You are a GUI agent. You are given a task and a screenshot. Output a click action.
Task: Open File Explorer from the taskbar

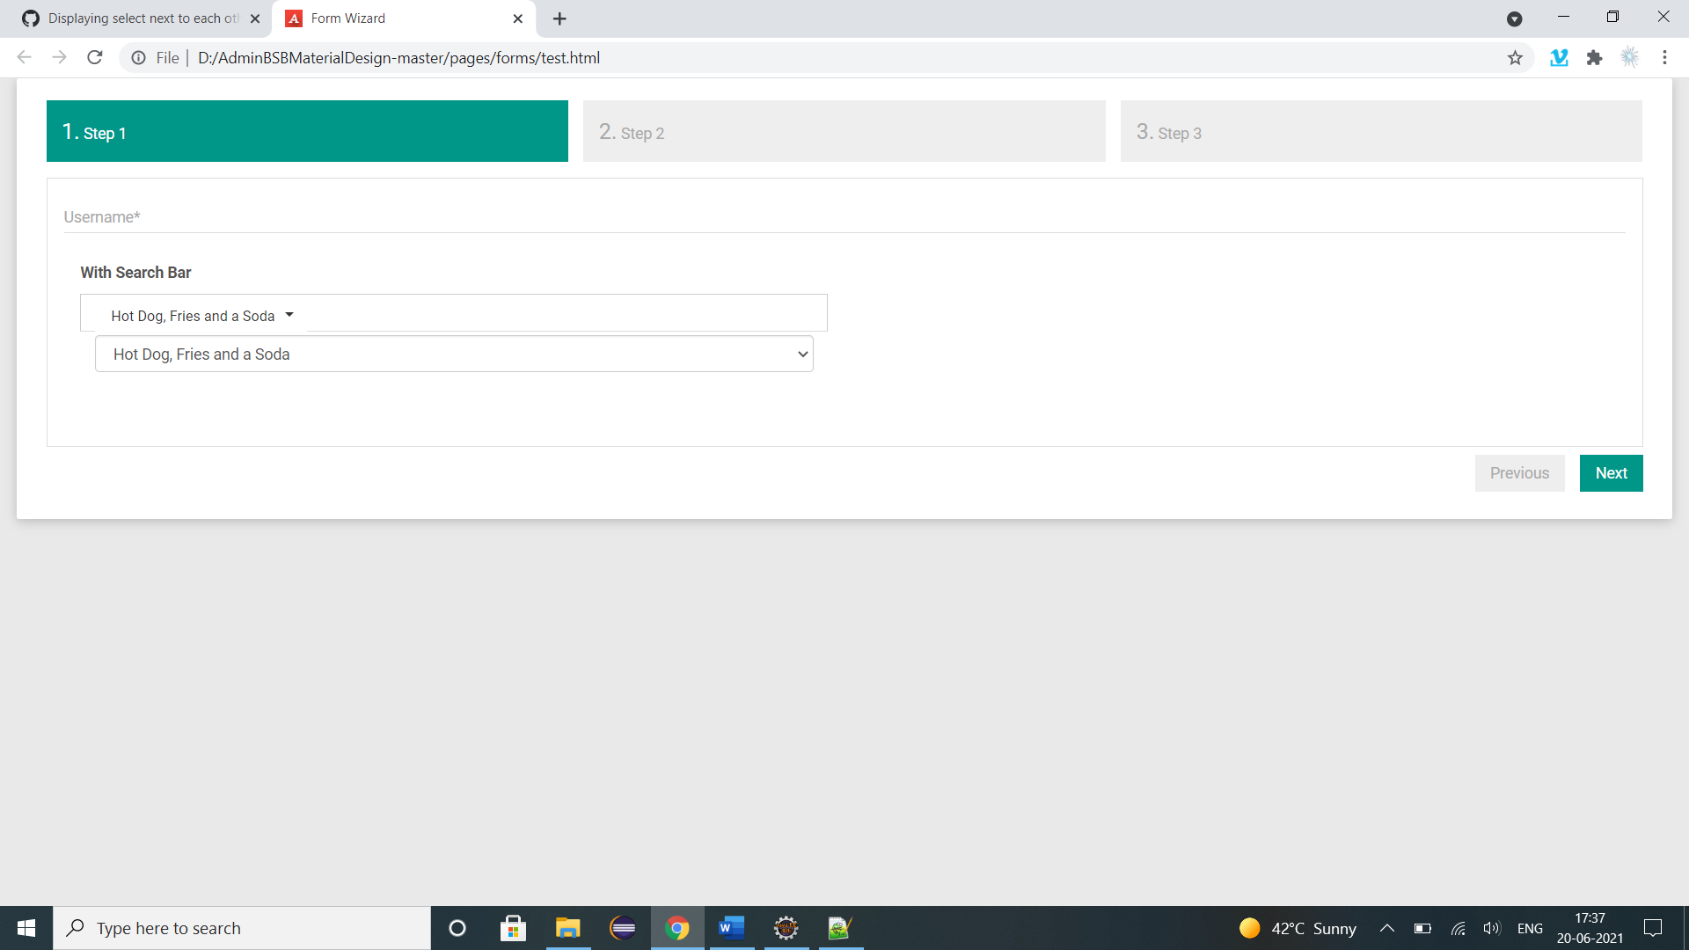567,928
